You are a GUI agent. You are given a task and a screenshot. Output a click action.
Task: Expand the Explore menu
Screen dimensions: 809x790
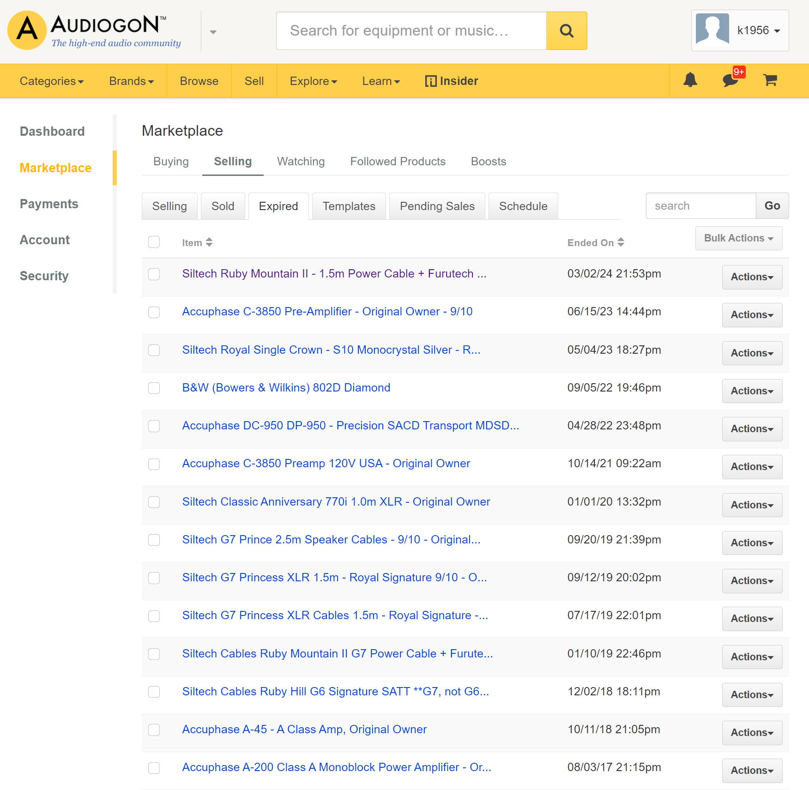(x=313, y=81)
